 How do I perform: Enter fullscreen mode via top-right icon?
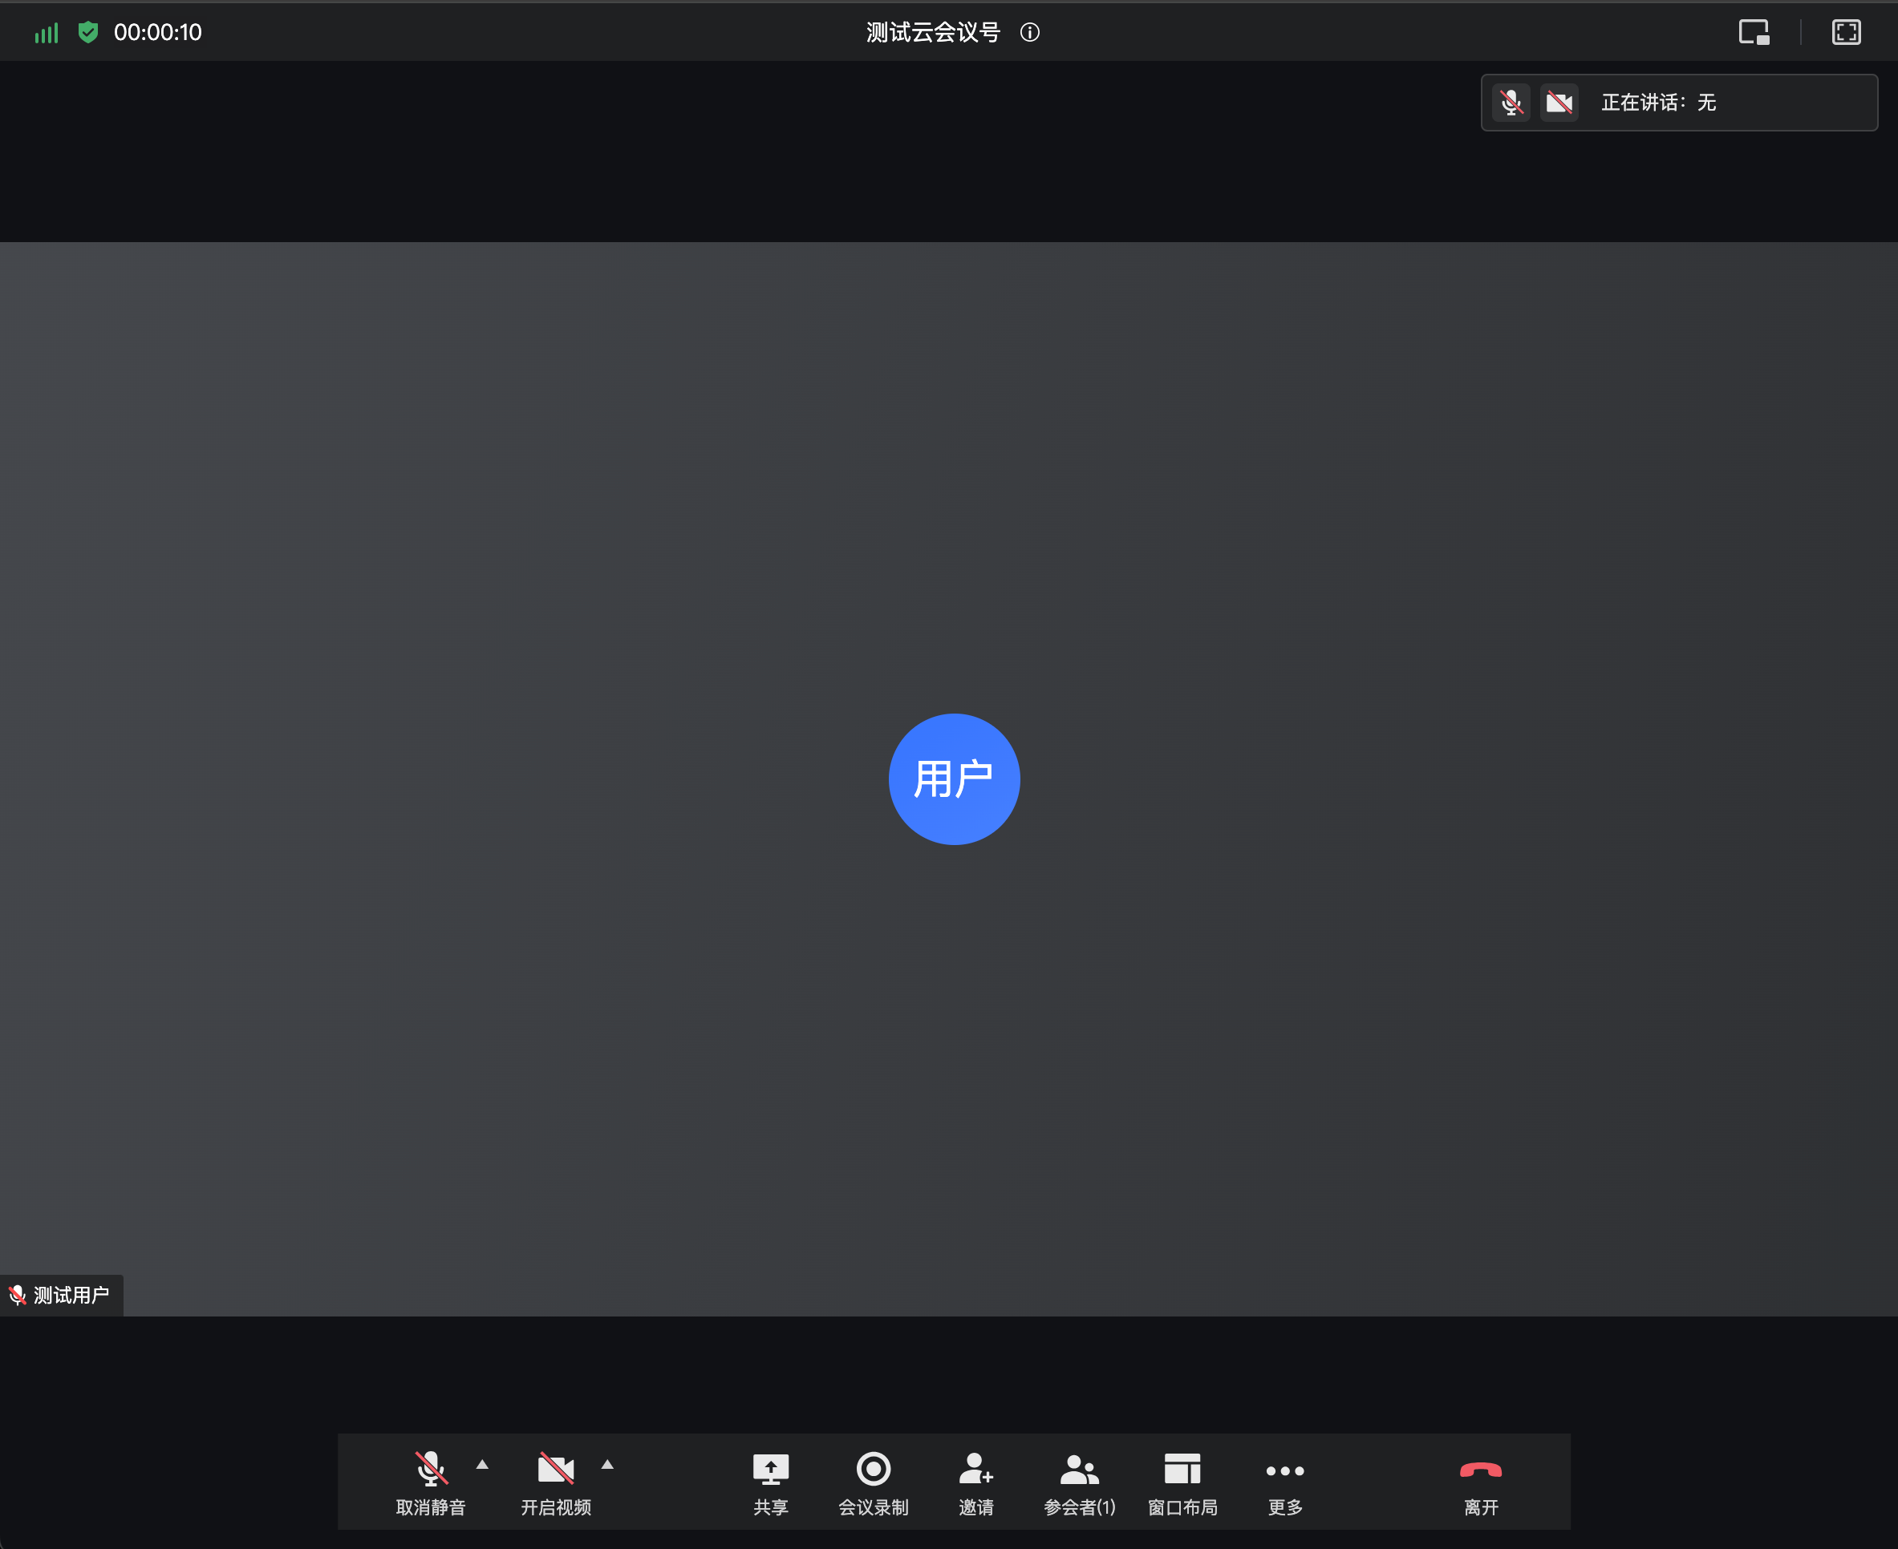(x=1845, y=33)
